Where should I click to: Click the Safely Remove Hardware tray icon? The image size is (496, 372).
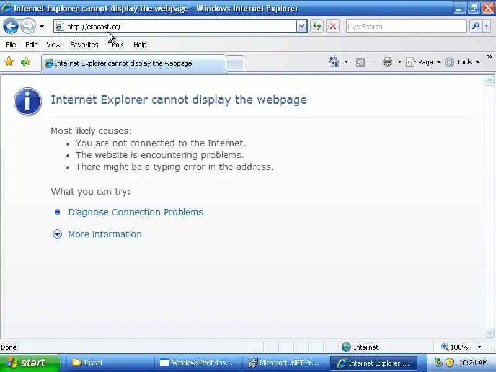click(438, 363)
